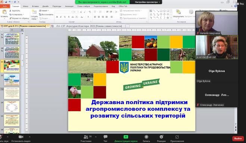Open the Реакции reactions menu
246x143 pixels.
tap(161, 139)
